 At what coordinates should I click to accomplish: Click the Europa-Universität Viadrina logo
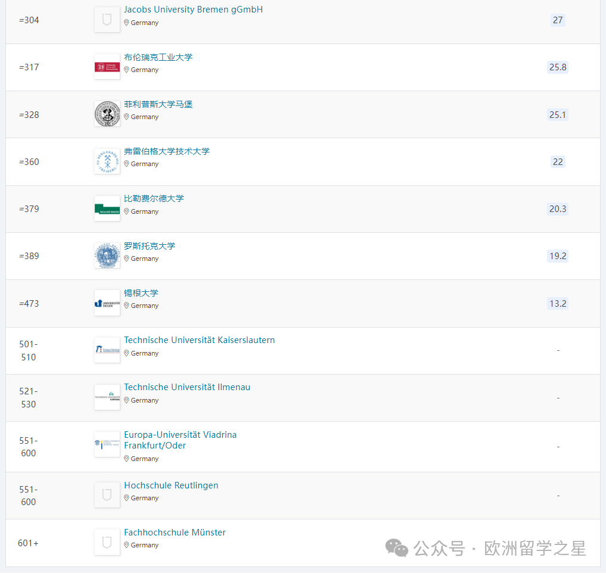107,444
